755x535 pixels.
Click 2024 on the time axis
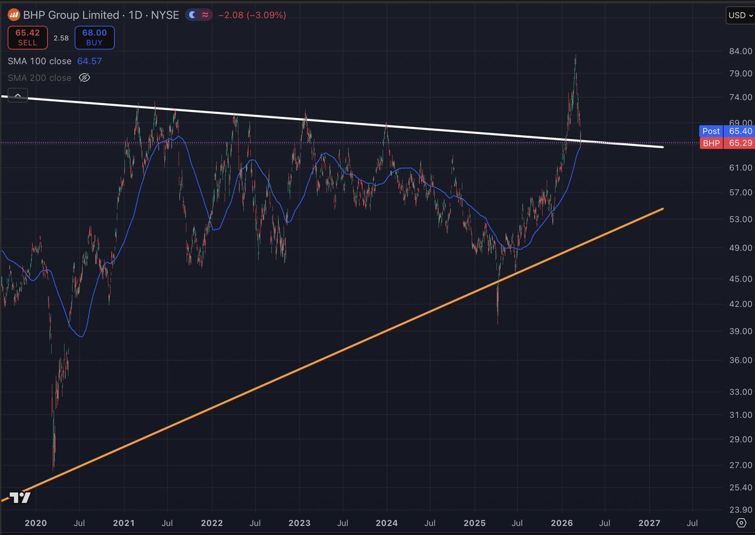click(386, 522)
